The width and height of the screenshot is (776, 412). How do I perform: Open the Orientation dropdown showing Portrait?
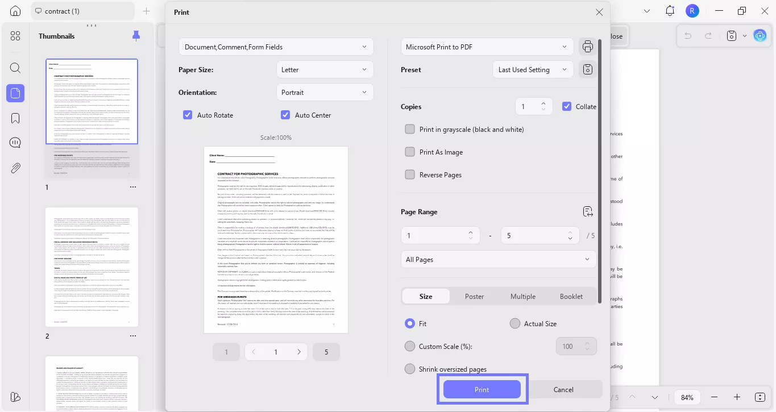[x=325, y=92]
